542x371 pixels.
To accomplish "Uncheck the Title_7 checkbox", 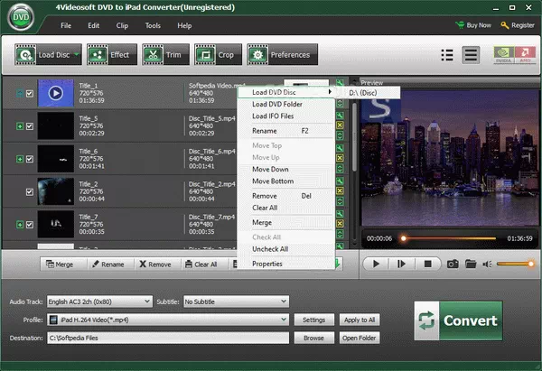I will [30, 225].
